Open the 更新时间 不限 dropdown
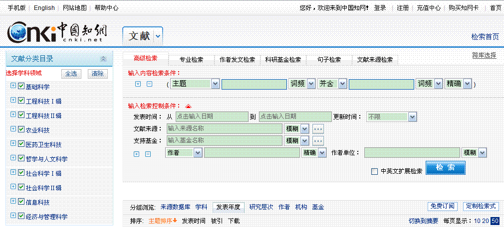 (412, 117)
